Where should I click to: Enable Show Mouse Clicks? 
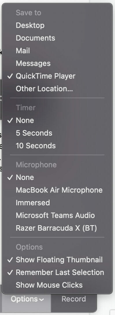(57, 285)
